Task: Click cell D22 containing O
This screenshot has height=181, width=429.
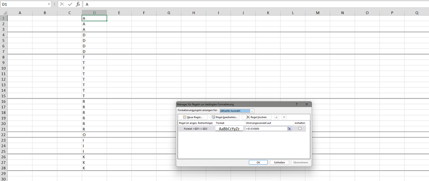Action: (x=94, y=135)
